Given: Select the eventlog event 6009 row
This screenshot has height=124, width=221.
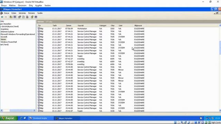Looking at the screenshot, I should [x=91, y=61].
